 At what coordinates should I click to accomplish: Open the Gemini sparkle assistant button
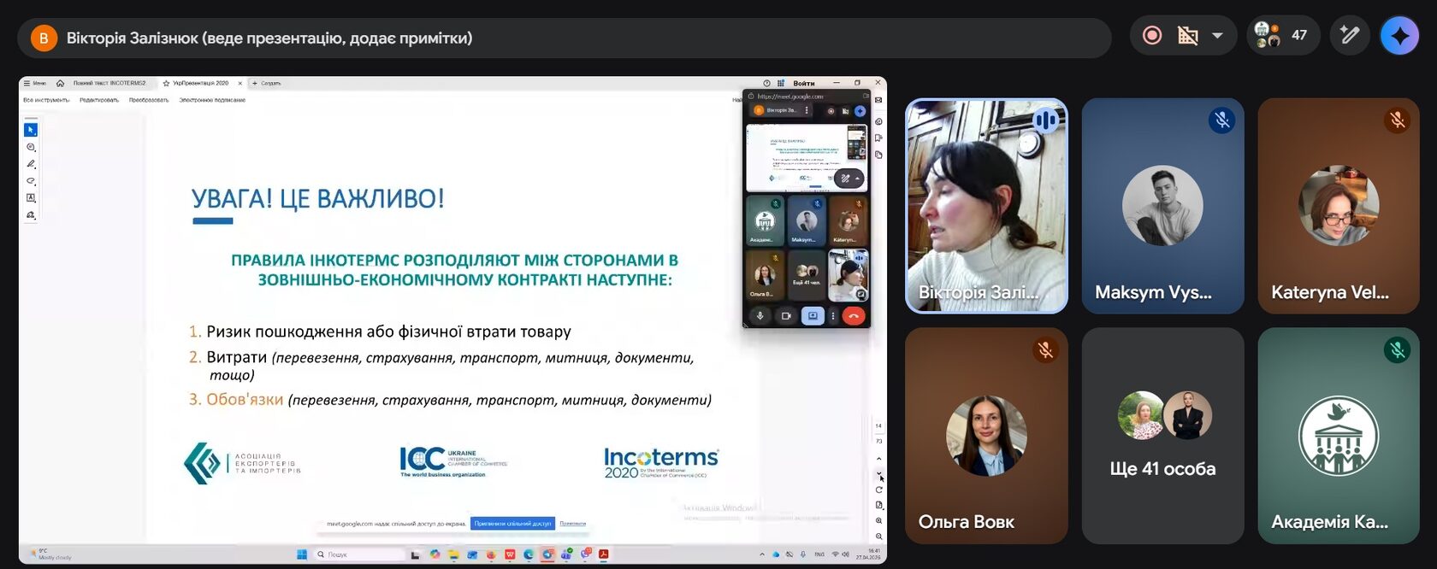coord(1399,36)
